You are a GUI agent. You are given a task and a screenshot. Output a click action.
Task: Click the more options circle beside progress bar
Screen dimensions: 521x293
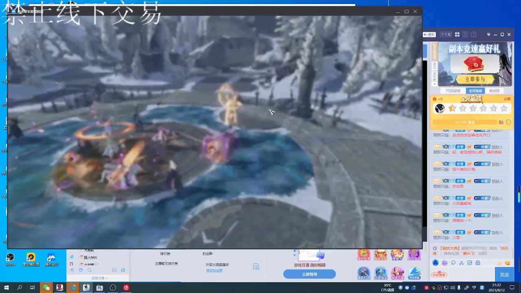click(x=509, y=122)
